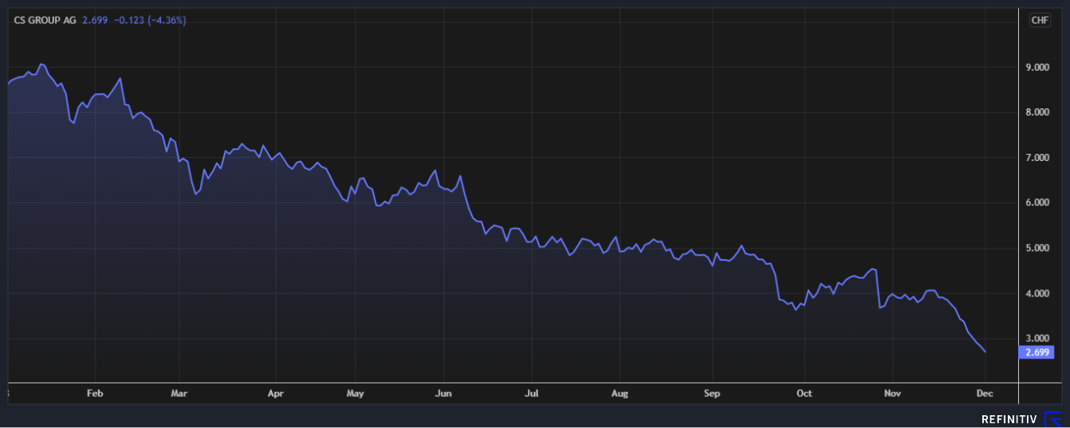
Task: Click the CS GROUP AG symbol title
Action: pyautogui.click(x=45, y=20)
